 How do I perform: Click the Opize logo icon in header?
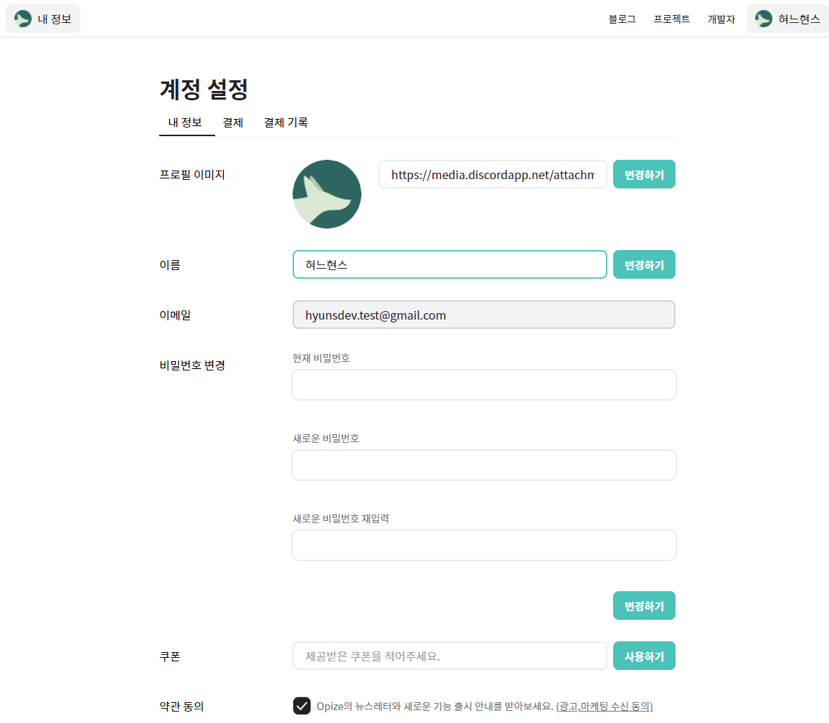click(23, 19)
